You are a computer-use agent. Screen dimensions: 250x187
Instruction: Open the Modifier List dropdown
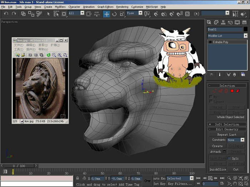click(x=246, y=36)
